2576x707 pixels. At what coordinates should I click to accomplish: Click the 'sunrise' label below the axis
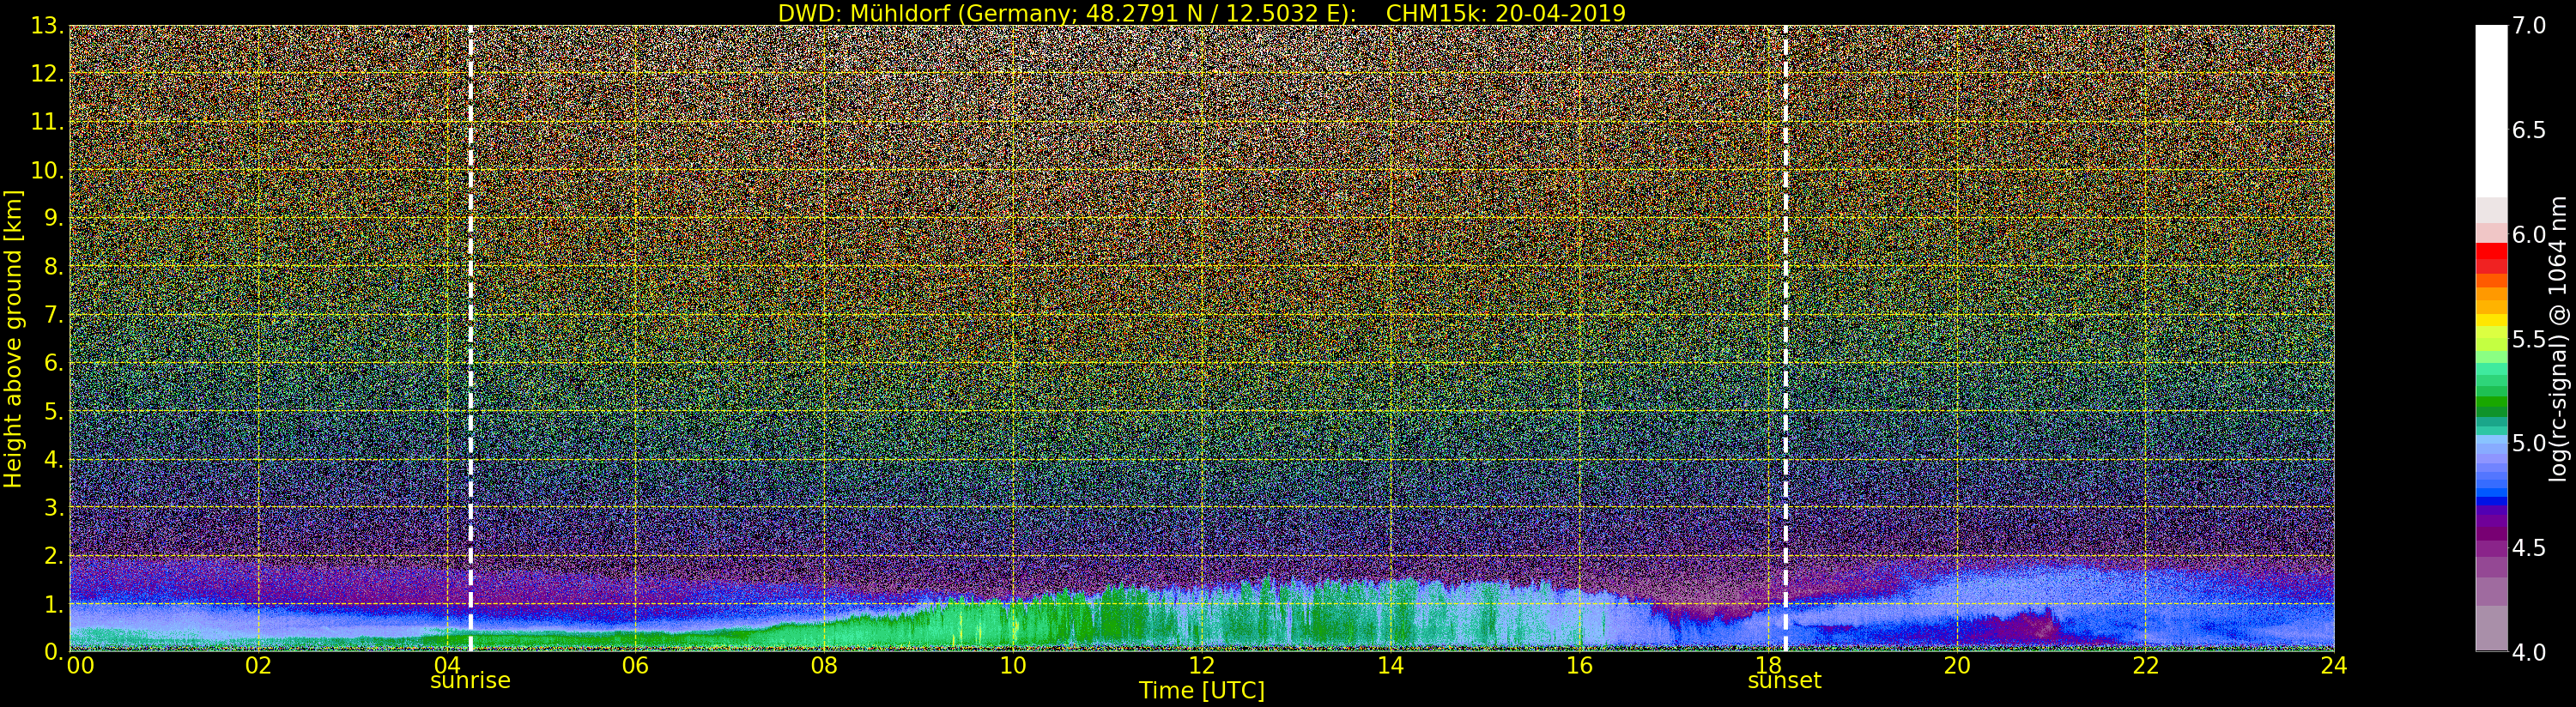pyautogui.click(x=470, y=681)
